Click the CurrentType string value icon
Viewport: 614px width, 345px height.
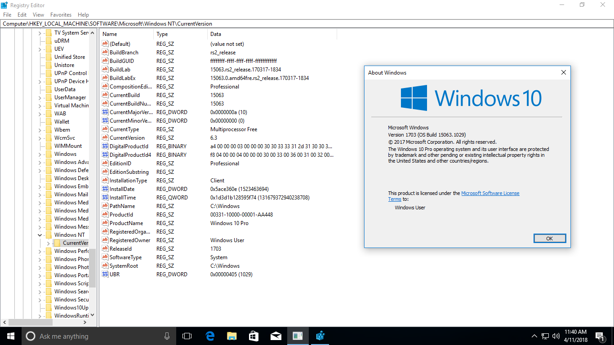105,129
